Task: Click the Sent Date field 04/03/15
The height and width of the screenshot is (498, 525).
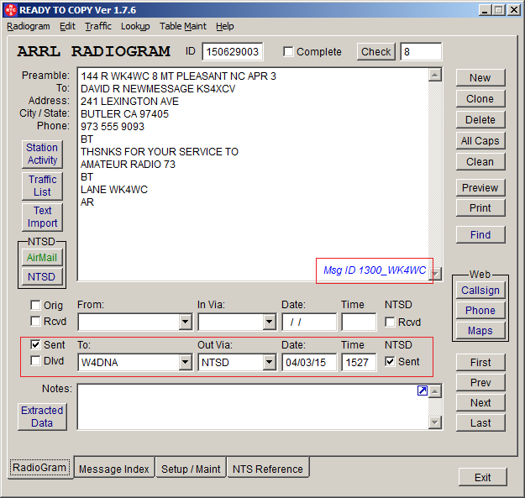Action: tap(309, 362)
